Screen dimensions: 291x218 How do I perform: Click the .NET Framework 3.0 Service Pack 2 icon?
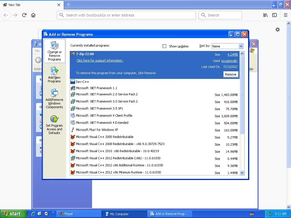73,101
